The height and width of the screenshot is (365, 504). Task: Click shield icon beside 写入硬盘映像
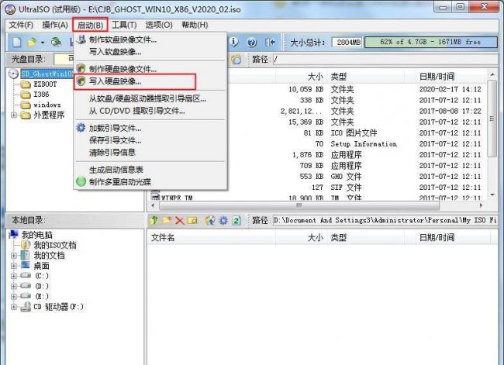(x=81, y=81)
